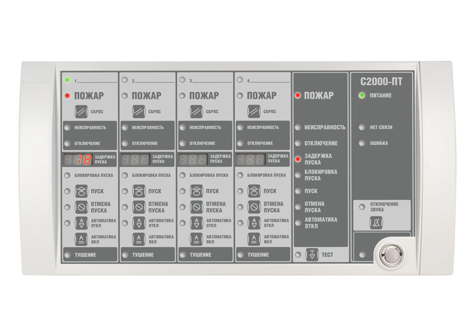Click the red Пожар LED in zone 1
Screen dimensions: 475x336
click(x=67, y=95)
